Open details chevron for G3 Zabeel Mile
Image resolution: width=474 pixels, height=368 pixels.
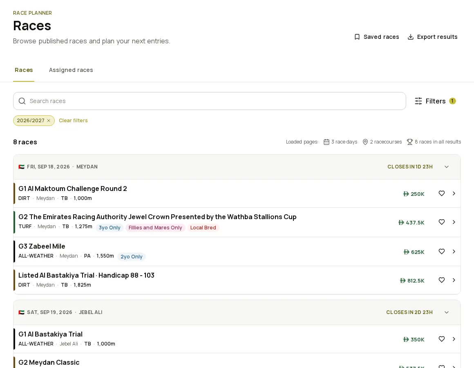(x=454, y=251)
